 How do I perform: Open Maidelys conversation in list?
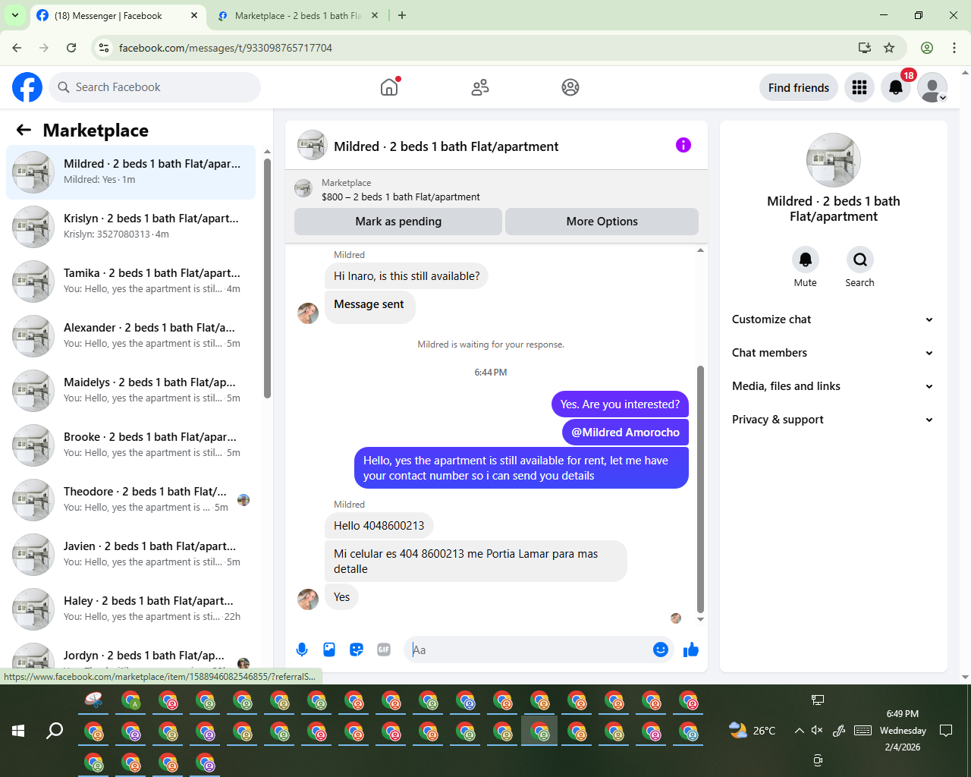(130, 391)
